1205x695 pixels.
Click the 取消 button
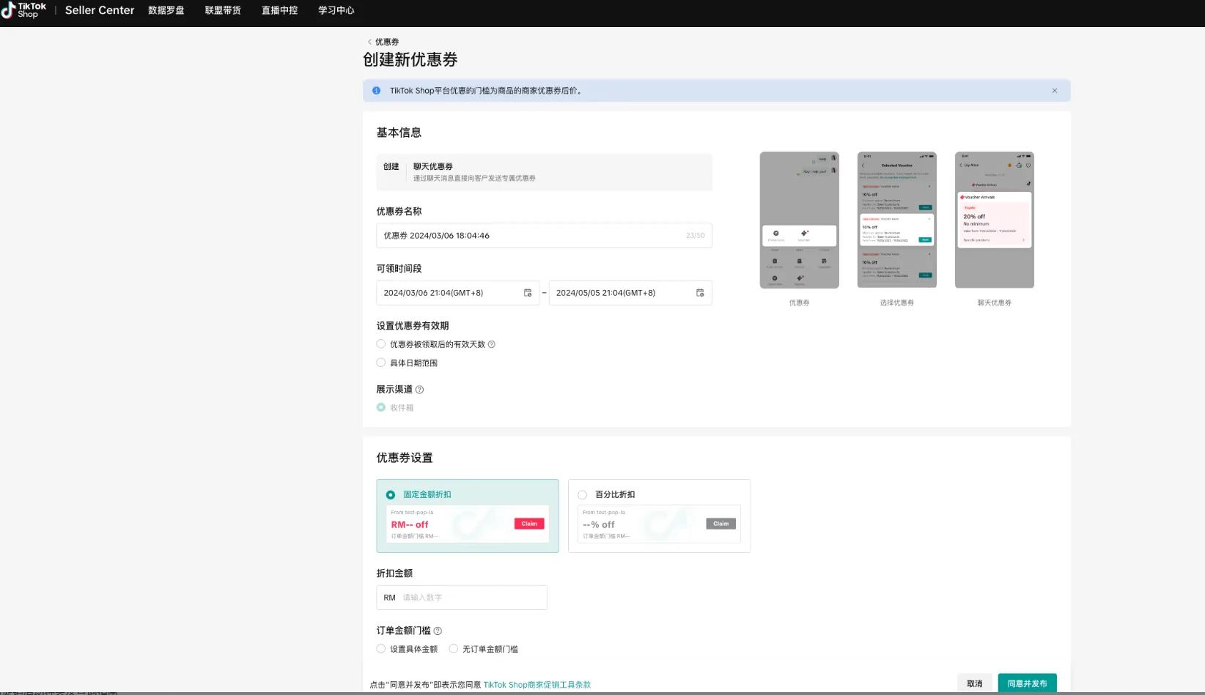click(x=975, y=683)
